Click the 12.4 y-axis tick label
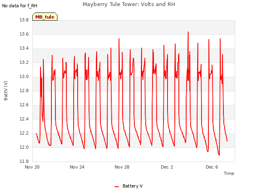Screen dimensions: 259x194 24,119
